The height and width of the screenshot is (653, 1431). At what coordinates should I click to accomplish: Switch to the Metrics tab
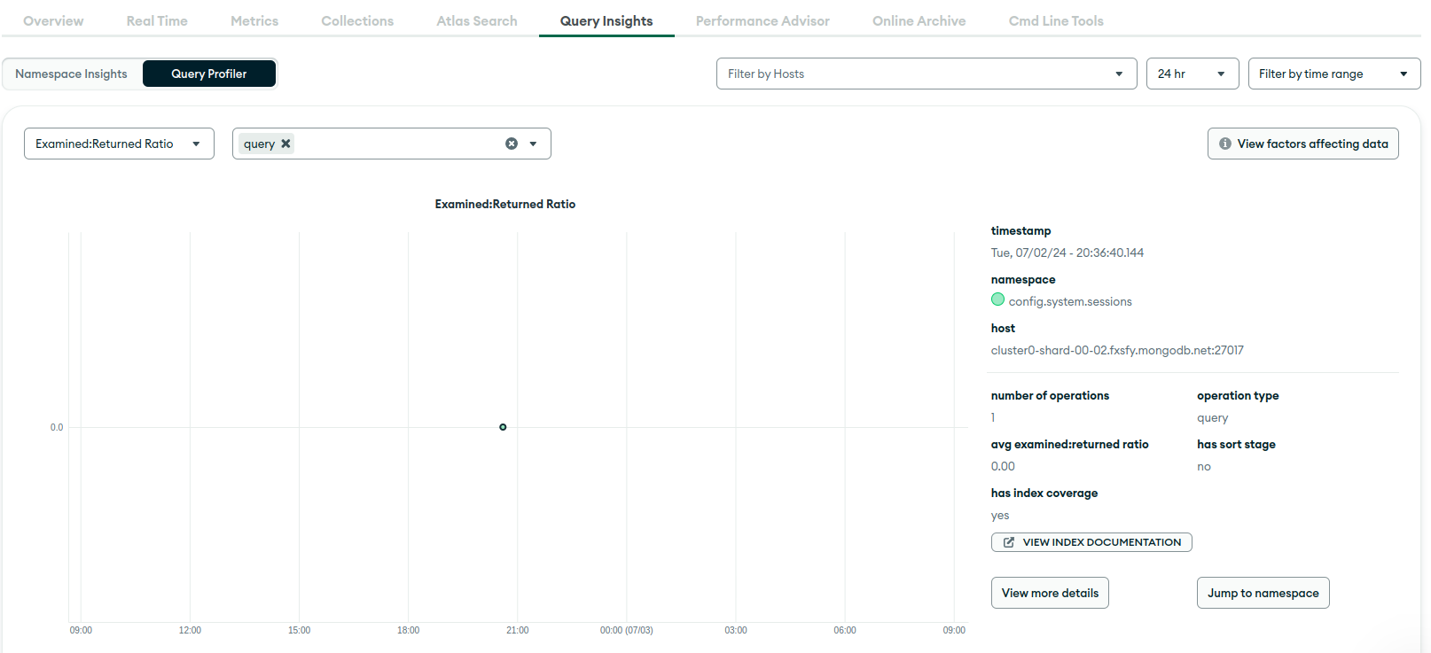coord(254,20)
